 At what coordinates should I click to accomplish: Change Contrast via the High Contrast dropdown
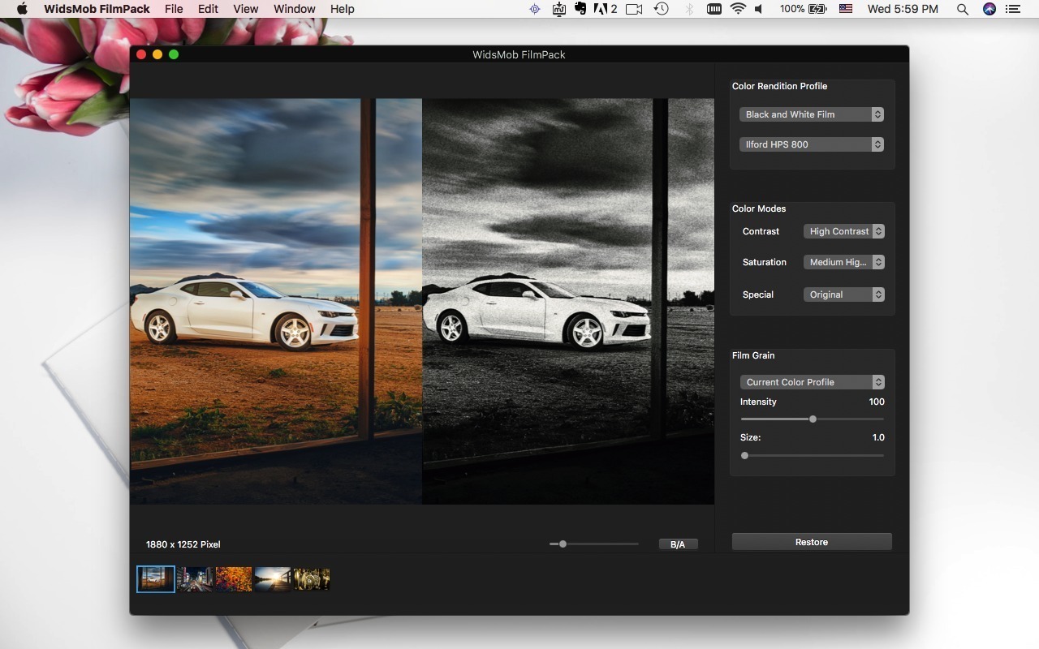pos(844,231)
